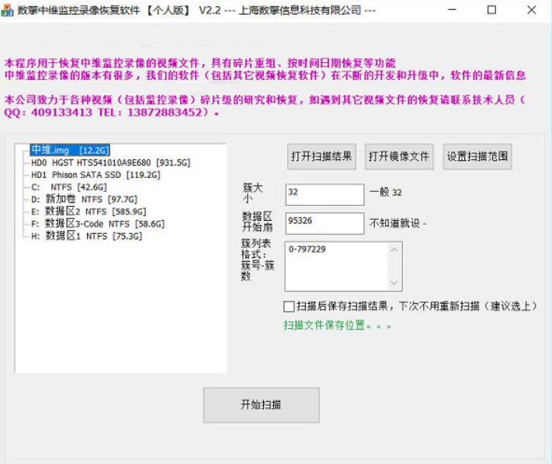The height and width of the screenshot is (464, 552).
Task: Click the 一般 32 hint label
Action: coord(386,193)
